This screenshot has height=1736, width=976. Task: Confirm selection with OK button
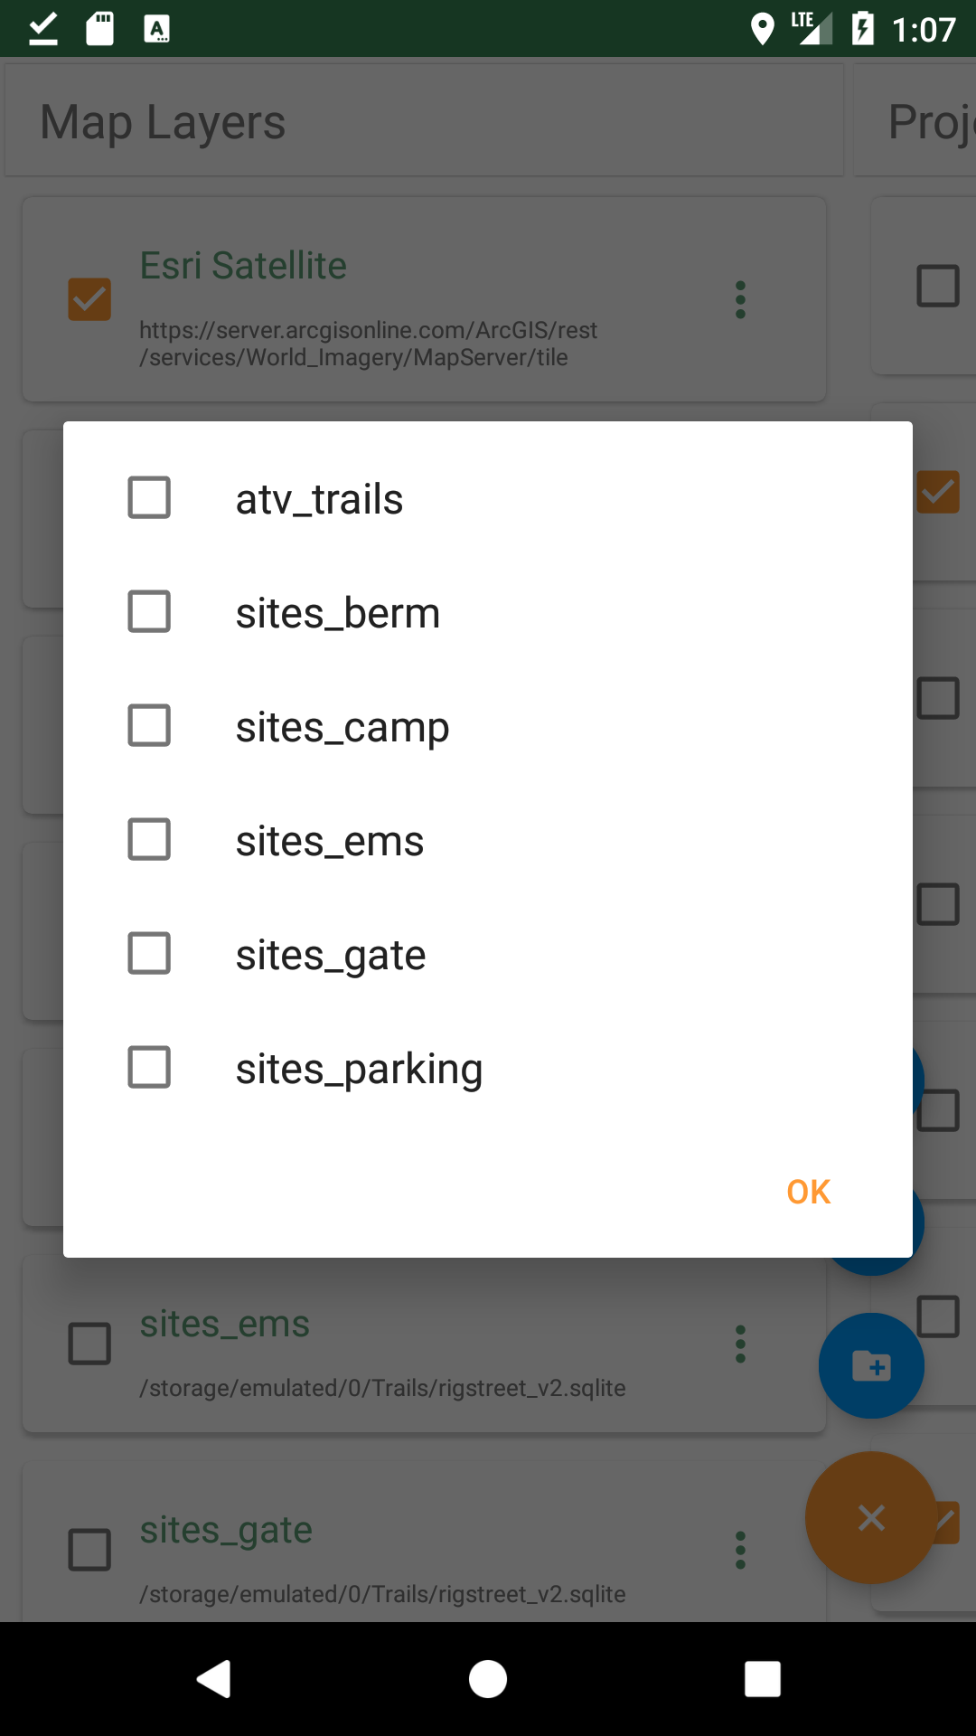coord(809,1192)
